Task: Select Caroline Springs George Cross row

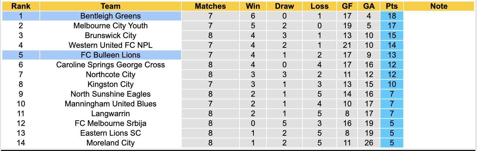Action: pos(111,65)
